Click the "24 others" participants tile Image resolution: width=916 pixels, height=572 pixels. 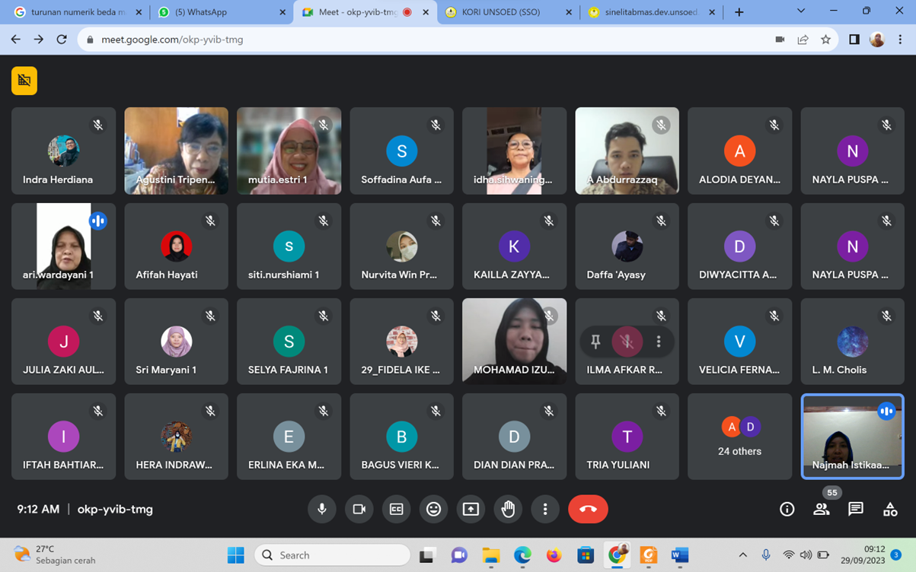(739, 437)
